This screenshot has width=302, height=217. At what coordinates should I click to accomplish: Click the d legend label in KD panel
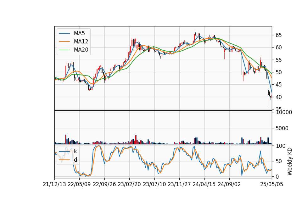point(75,160)
